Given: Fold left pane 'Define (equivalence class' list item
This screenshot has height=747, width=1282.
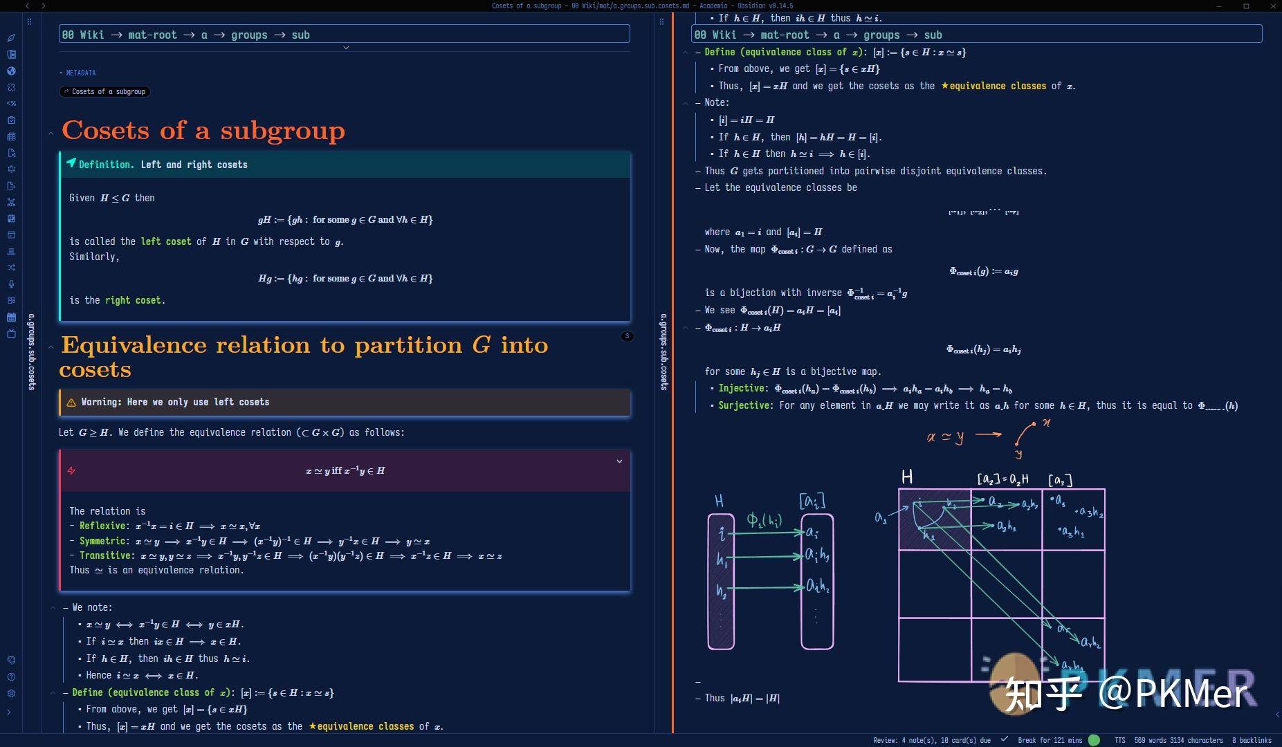Looking at the screenshot, I should 53,693.
